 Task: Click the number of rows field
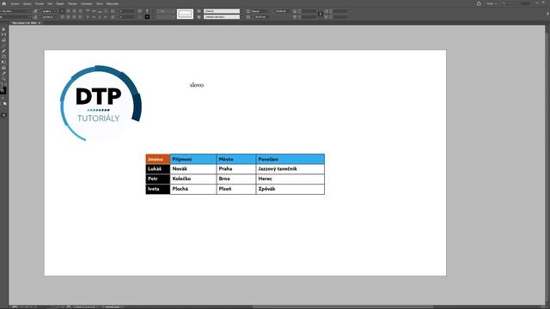127,11
